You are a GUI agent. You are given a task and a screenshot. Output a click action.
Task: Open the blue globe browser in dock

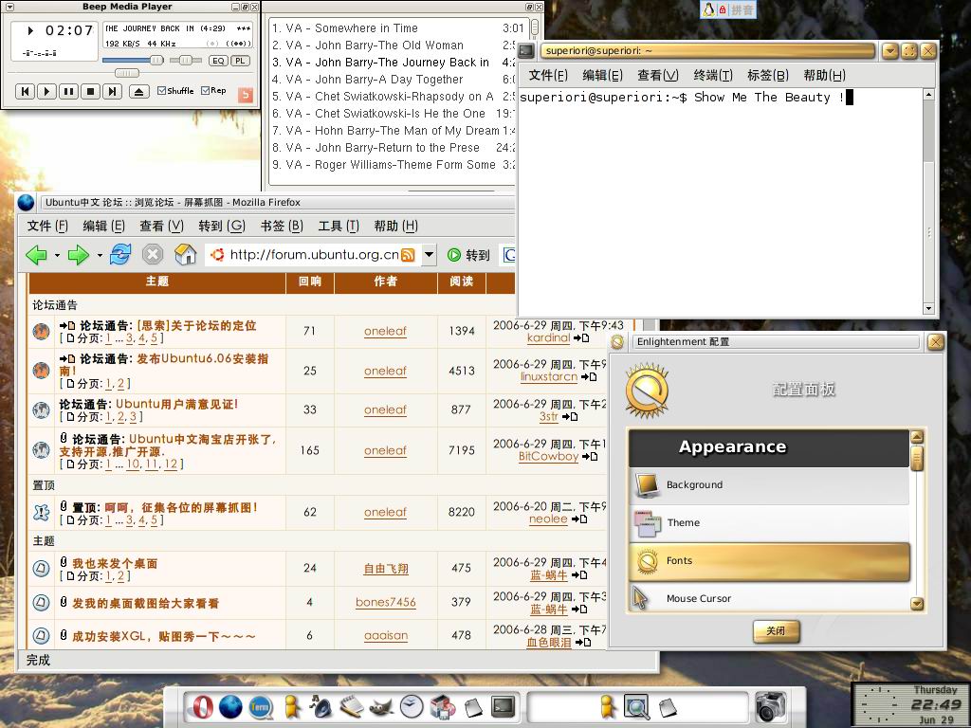[x=230, y=706]
